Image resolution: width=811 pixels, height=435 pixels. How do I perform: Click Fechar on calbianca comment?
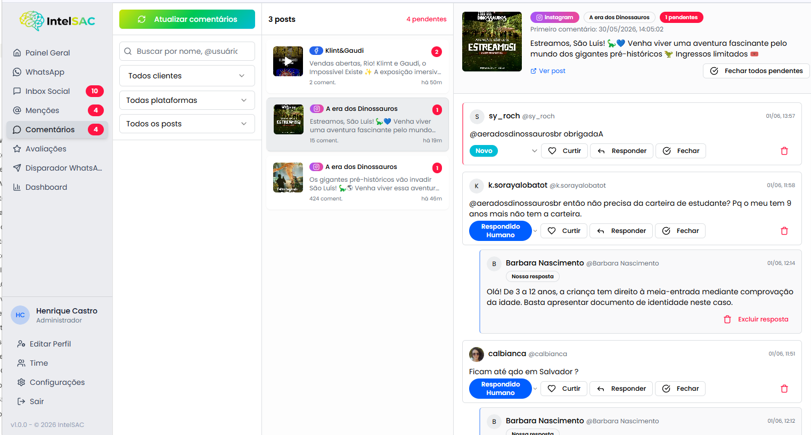coord(681,389)
